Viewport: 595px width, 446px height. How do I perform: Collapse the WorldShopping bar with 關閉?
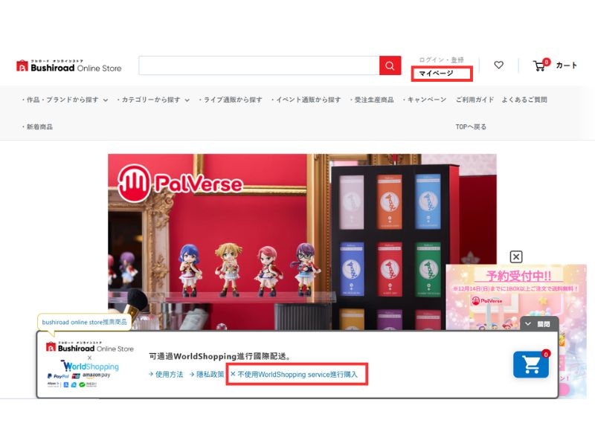coord(538,324)
